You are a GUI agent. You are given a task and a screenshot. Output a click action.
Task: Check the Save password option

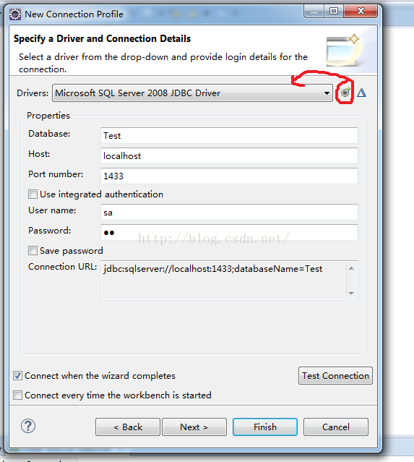click(x=33, y=251)
